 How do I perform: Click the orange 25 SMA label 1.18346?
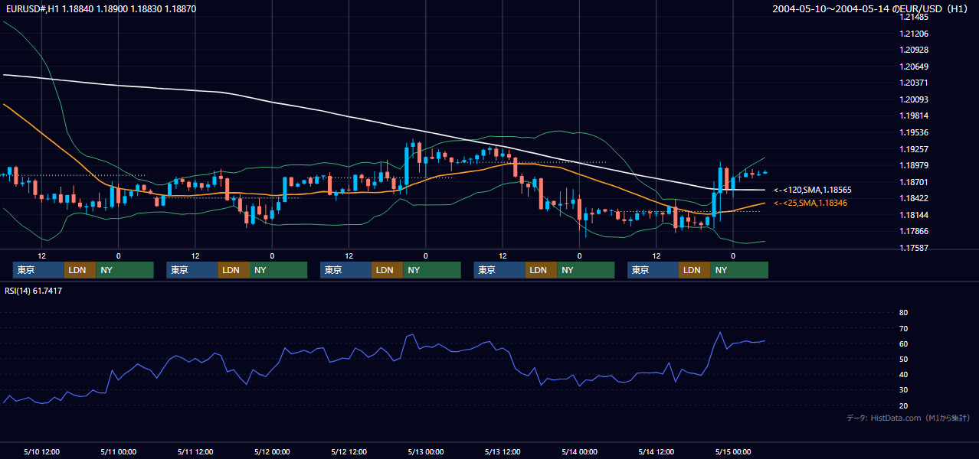point(810,203)
